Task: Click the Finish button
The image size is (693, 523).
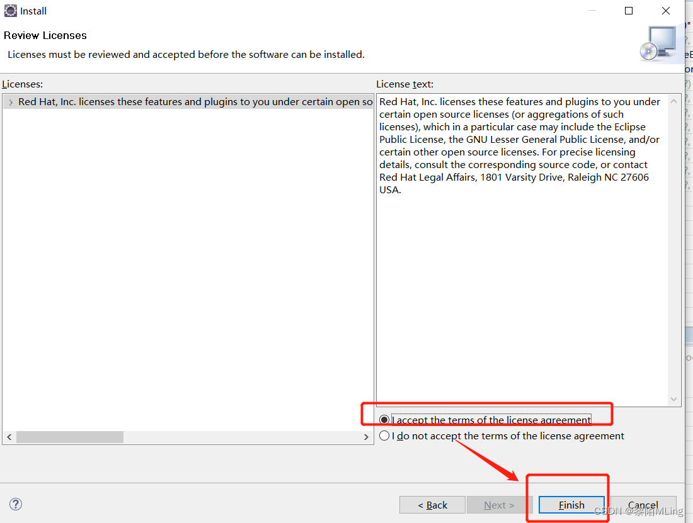Action: tap(571, 505)
